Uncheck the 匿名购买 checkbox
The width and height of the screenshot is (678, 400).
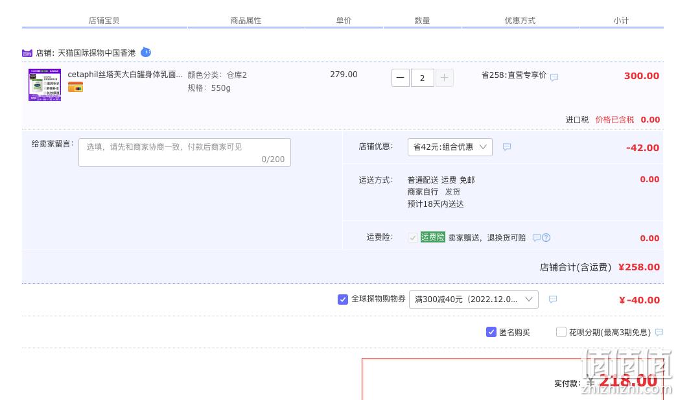[491, 332]
